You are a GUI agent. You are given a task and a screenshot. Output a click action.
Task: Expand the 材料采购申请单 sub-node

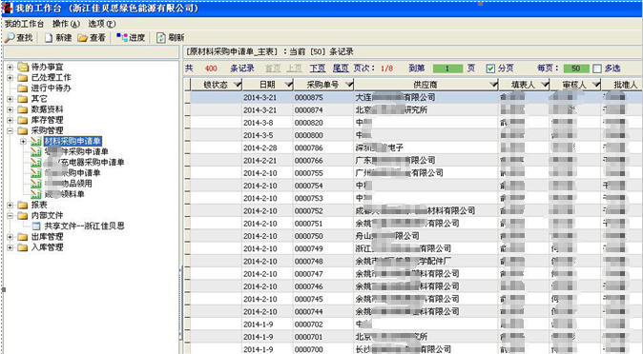(24, 141)
